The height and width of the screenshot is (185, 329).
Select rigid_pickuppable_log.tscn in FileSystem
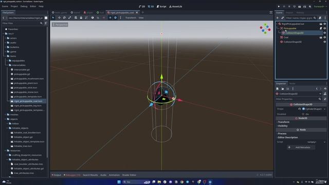[27, 106]
